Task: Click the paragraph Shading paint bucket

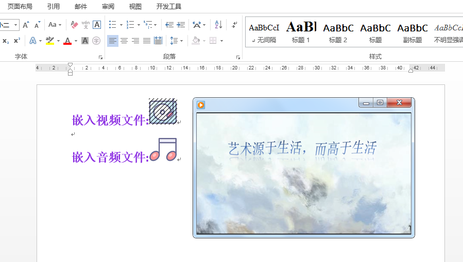Action: coord(196,41)
